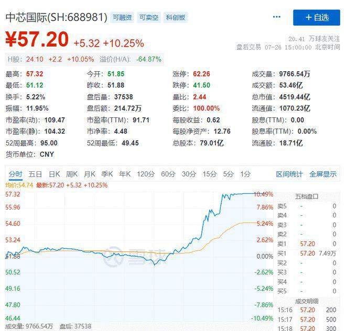Switch to the 月K chart tab
Image resolution: width=346 pixels, height=331 pixels.
[90, 174]
